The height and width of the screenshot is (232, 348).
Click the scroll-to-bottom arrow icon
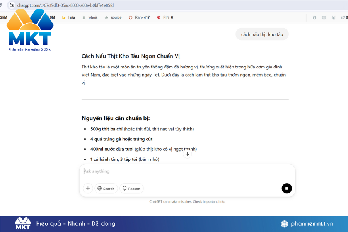pos(187,154)
